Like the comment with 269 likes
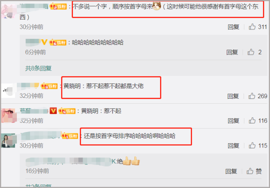Image resolution: width=270 pixels, height=188 pixels. pos(252,96)
